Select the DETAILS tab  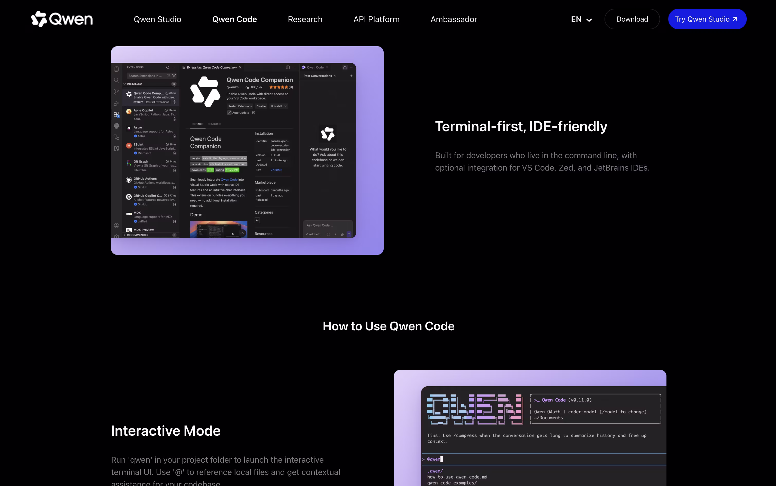197,124
